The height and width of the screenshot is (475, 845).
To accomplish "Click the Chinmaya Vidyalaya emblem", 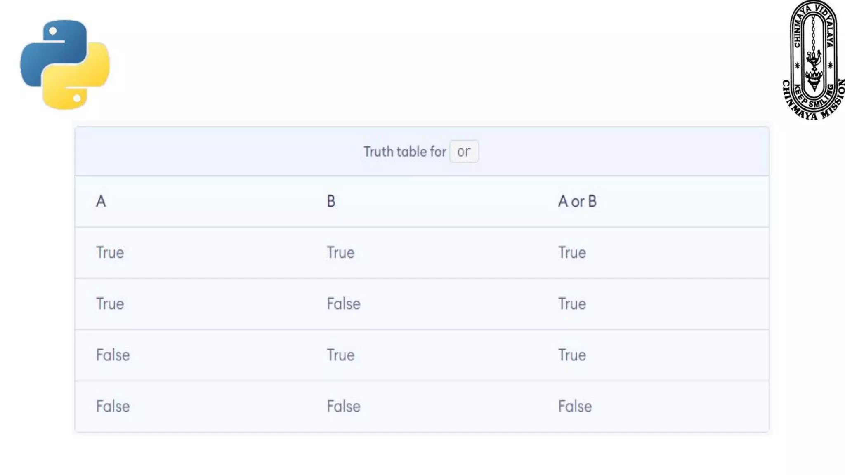I will click(814, 60).
